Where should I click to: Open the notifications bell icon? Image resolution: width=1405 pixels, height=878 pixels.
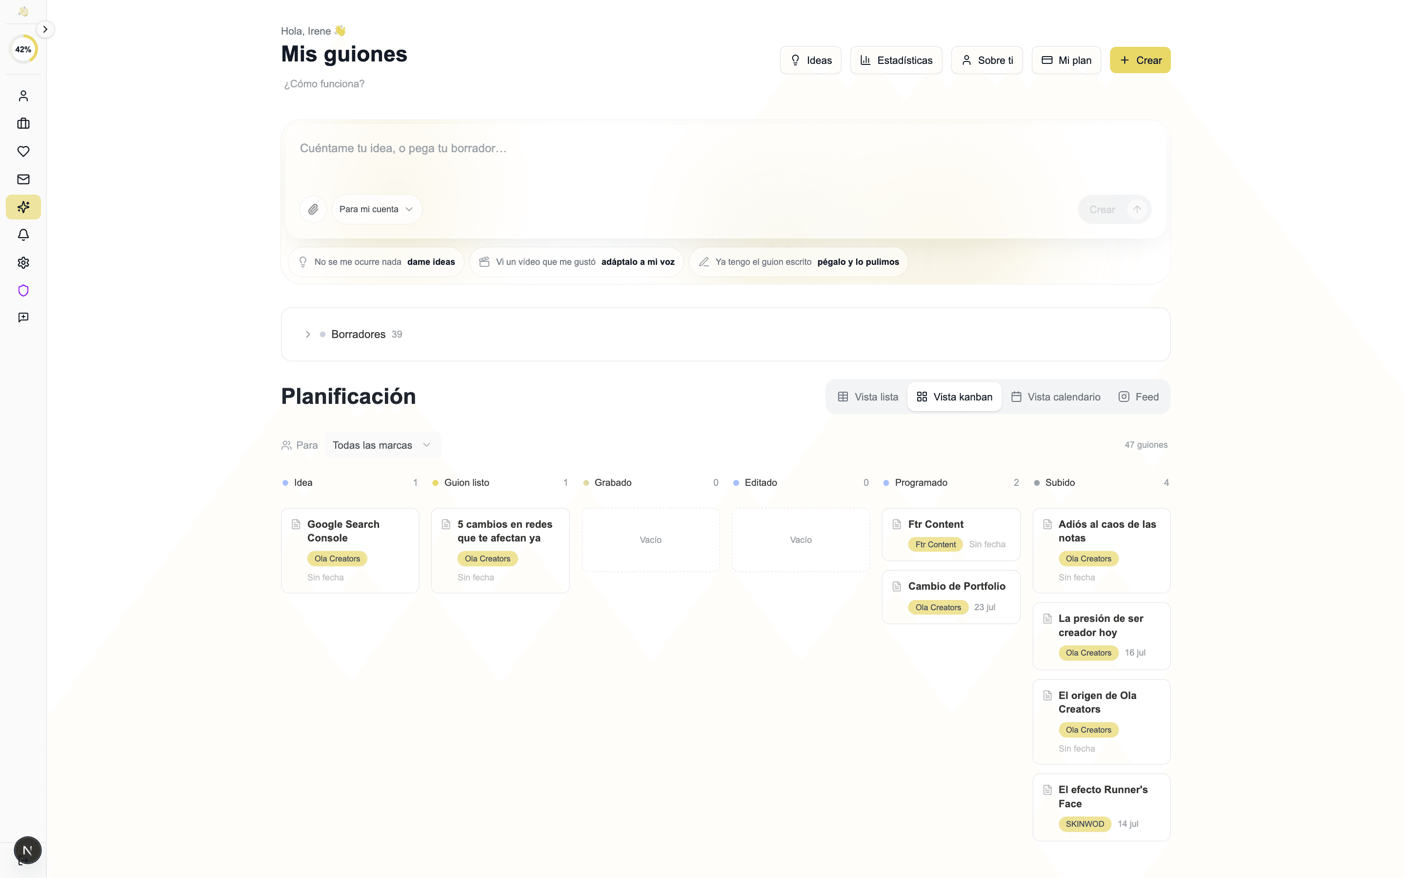(x=23, y=235)
